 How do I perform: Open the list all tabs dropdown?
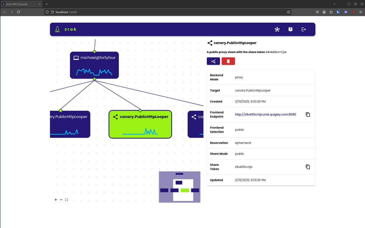pos(335,4)
